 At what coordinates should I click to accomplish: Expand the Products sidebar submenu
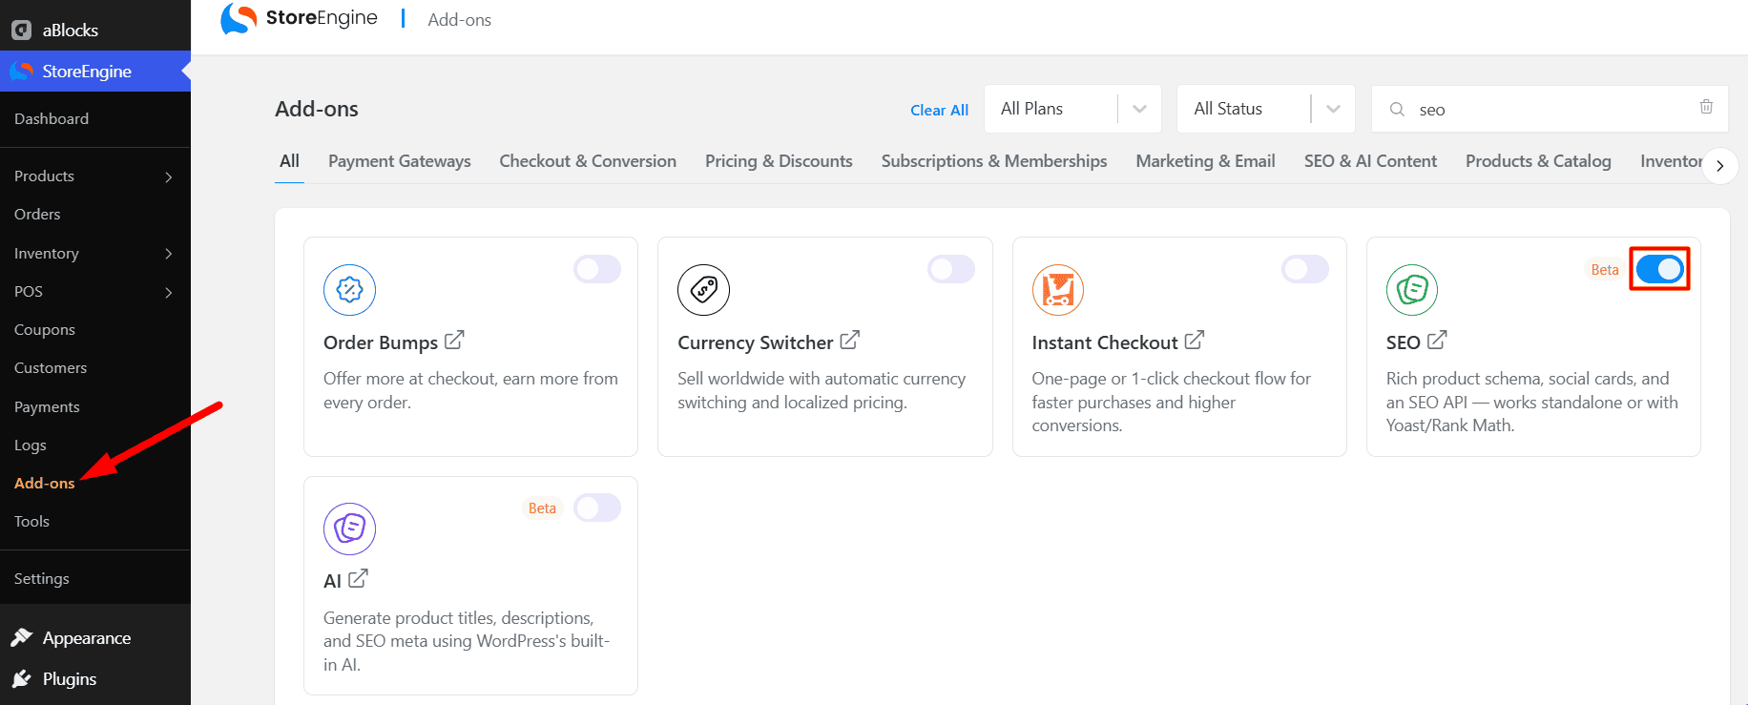(95, 176)
